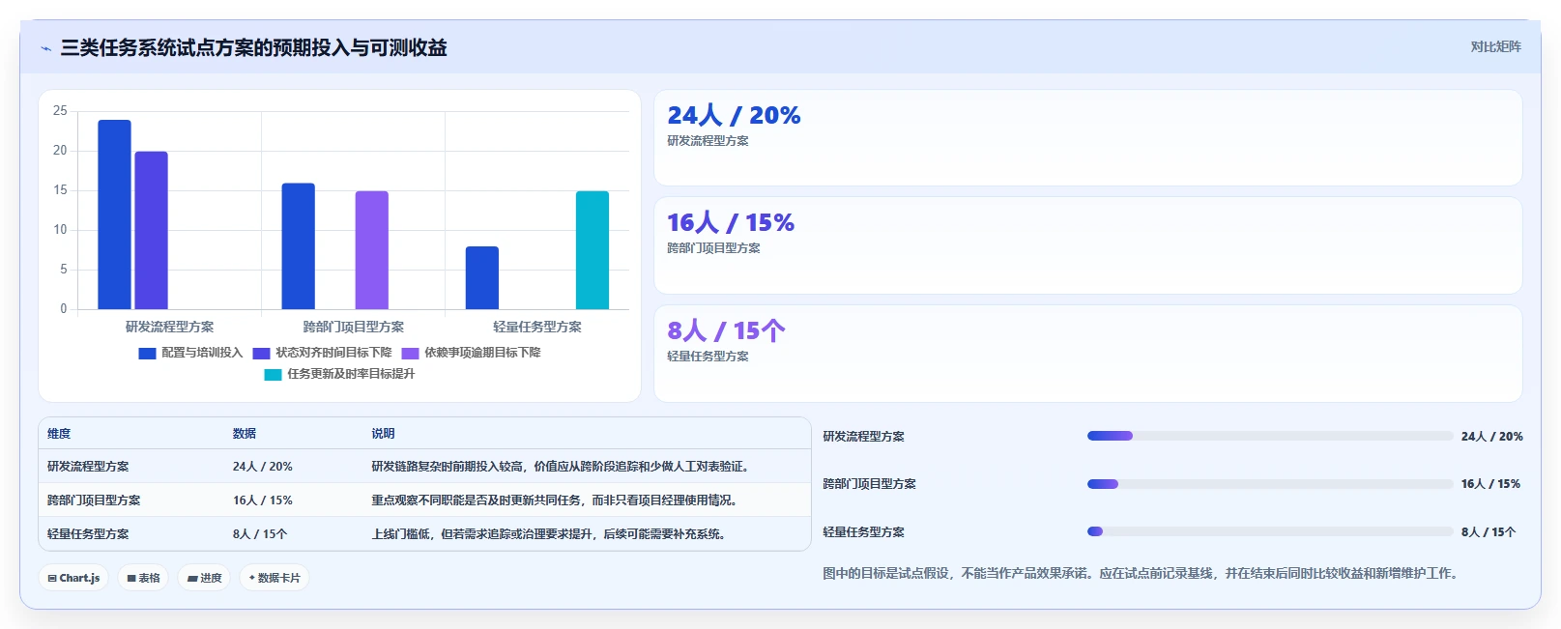
Task: Toggle the 任务更新及时率目标提升 legend entry
Action: click(x=339, y=374)
